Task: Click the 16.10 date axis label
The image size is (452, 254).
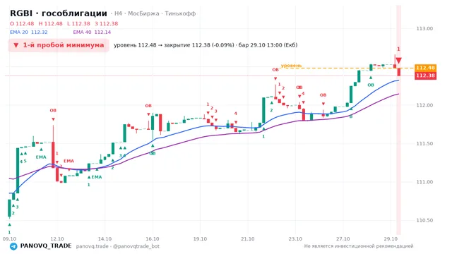Action: [153, 238]
